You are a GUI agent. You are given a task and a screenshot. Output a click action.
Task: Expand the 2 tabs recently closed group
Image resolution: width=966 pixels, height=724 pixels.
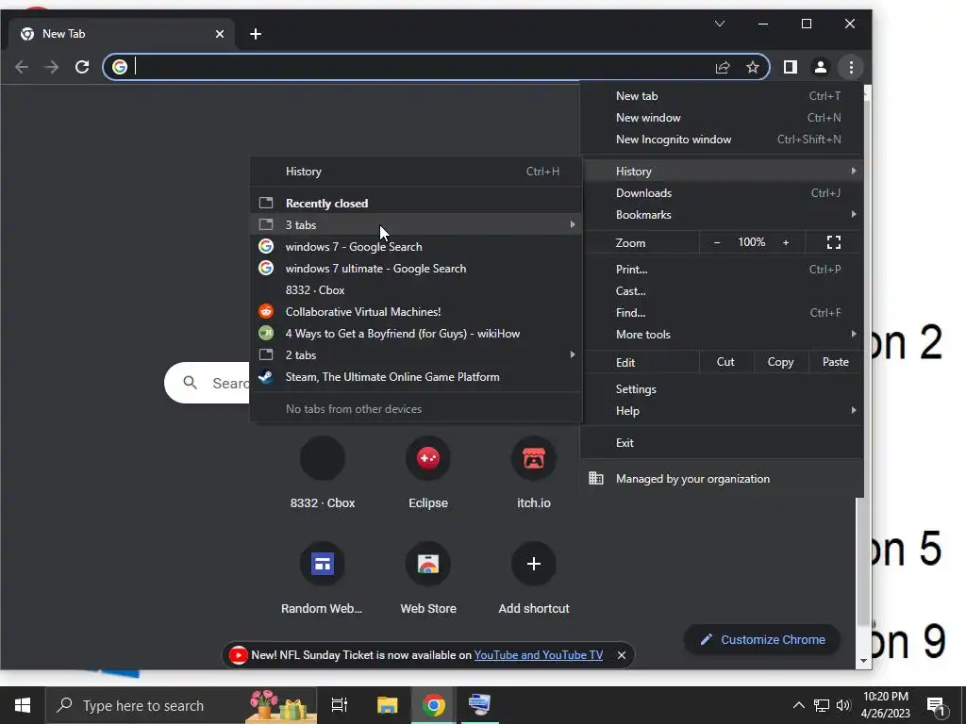(416, 354)
